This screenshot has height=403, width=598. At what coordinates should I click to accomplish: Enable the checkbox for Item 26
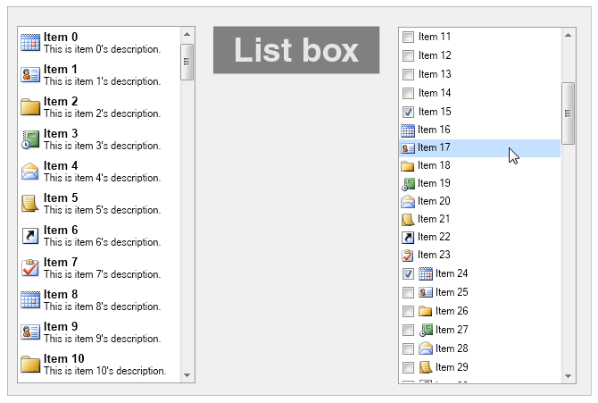[408, 311]
